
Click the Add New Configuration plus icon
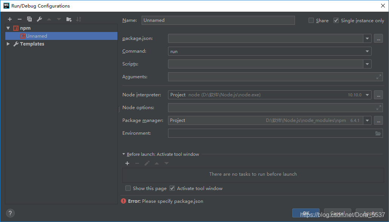[10, 19]
